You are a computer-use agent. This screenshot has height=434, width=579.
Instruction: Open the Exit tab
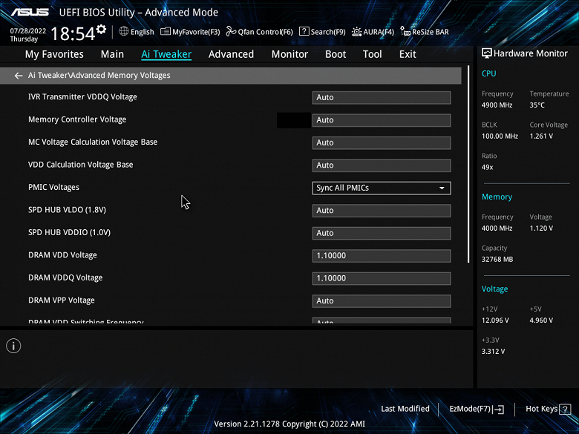(x=408, y=54)
